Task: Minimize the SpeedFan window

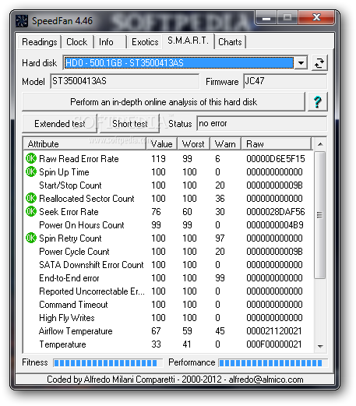Action: pos(266,18)
